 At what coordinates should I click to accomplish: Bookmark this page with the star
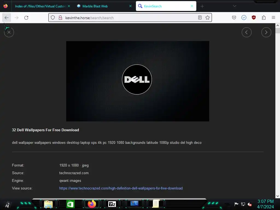[207, 17]
